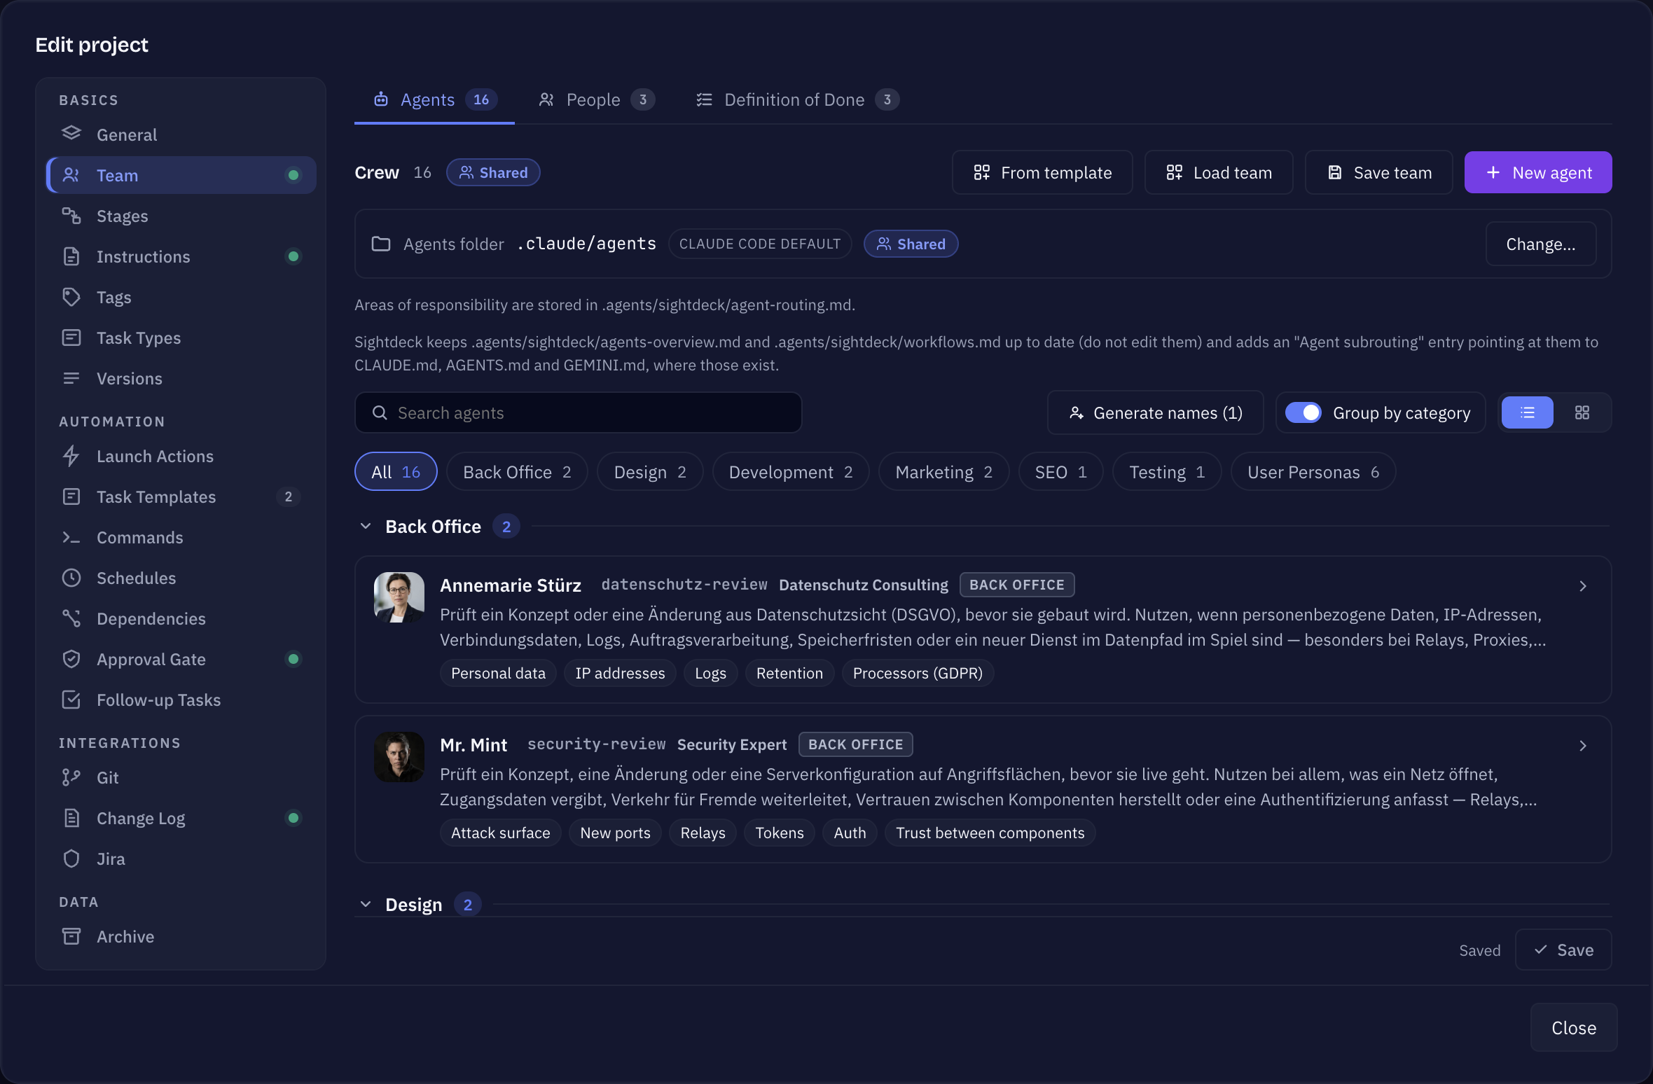Filter agents by Marketing category
Viewport: 1653px width, 1084px height.
(x=943, y=472)
